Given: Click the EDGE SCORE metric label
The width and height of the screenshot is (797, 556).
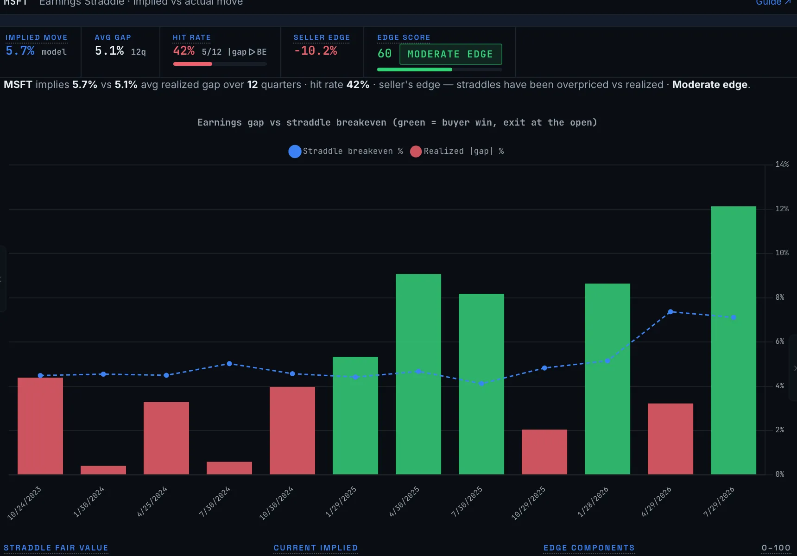Looking at the screenshot, I should pyautogui.click(x=404, y=38).
